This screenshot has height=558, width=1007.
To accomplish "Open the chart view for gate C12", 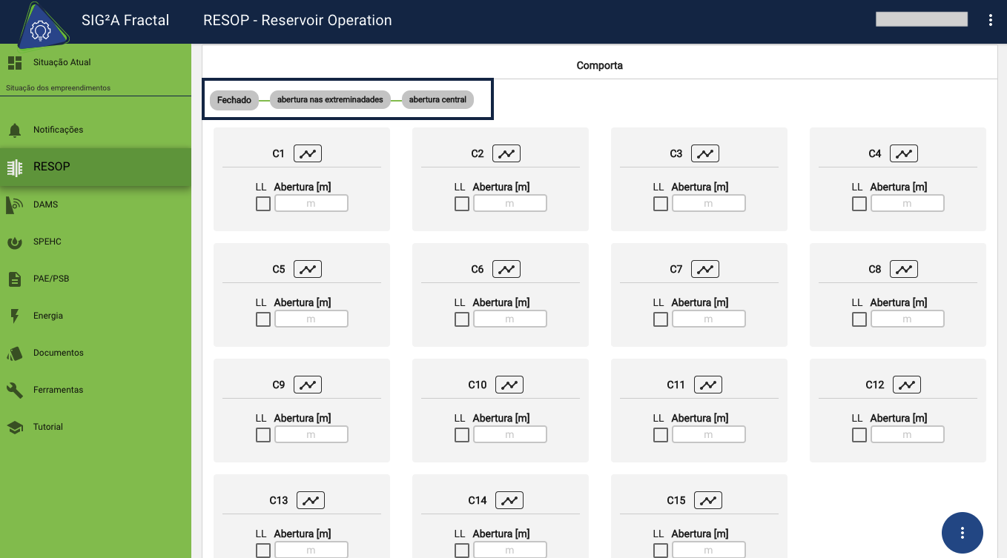I will [907, 385].
